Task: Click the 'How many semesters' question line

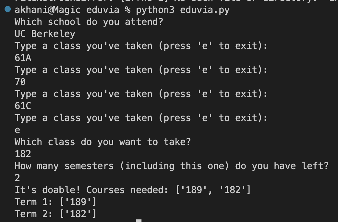Action: click(172, 166)
